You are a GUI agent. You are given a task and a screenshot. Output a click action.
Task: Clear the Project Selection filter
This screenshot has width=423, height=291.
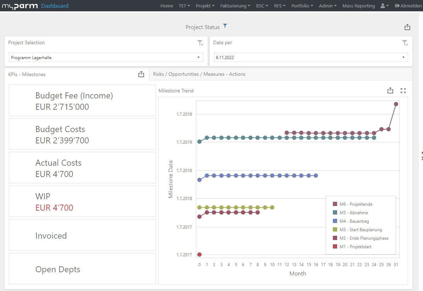[x=200, y=43]
